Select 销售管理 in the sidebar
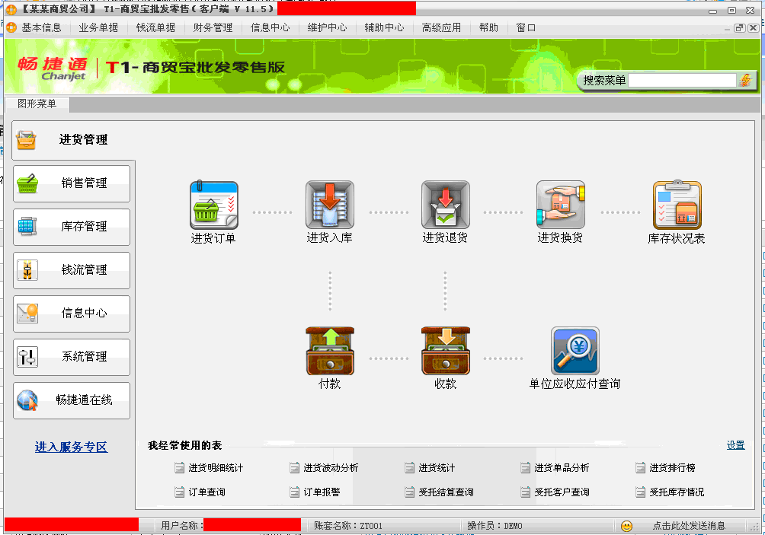 pos(72,183)
